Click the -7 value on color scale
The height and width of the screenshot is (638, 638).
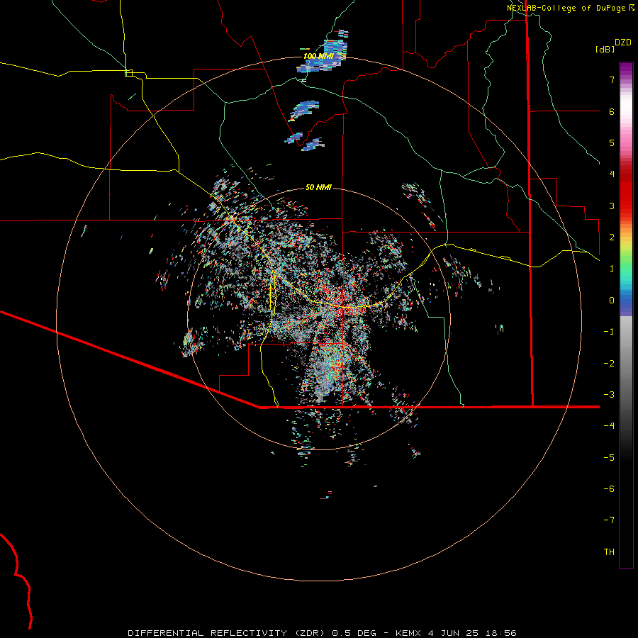(609, 520)
